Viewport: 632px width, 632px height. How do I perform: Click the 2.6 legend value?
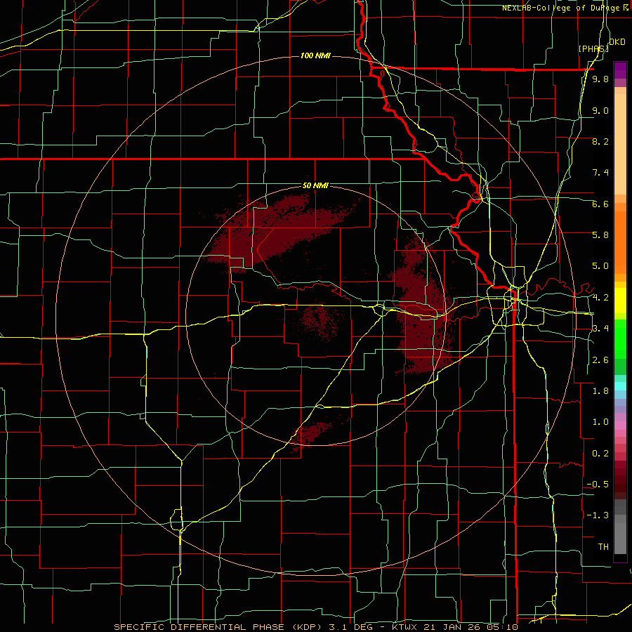(600, 360)
